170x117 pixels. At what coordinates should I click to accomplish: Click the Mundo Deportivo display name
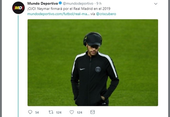pos(43,3)
